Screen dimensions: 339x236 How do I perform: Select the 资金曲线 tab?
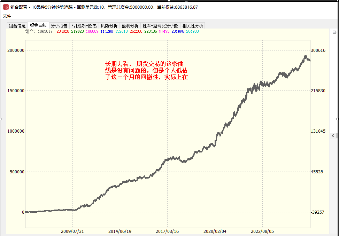point(38,25)
